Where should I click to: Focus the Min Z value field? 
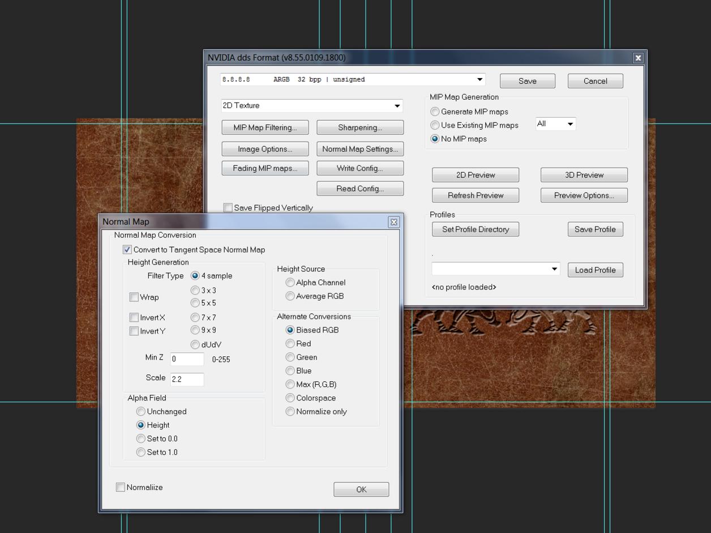pyautogui.click(x=187, y=359)
